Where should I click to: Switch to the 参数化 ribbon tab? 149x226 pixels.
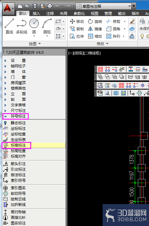(x=79, y=13)
